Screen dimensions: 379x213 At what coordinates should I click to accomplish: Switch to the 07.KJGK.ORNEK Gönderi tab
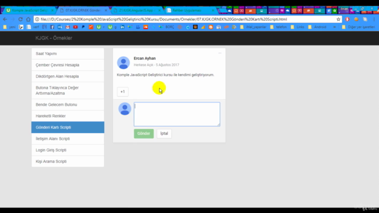coord(83,11)
